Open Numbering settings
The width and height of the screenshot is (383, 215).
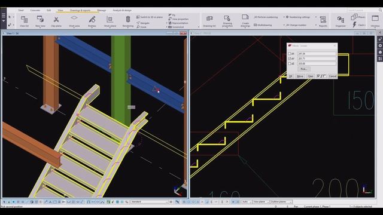tap(298, 17)
